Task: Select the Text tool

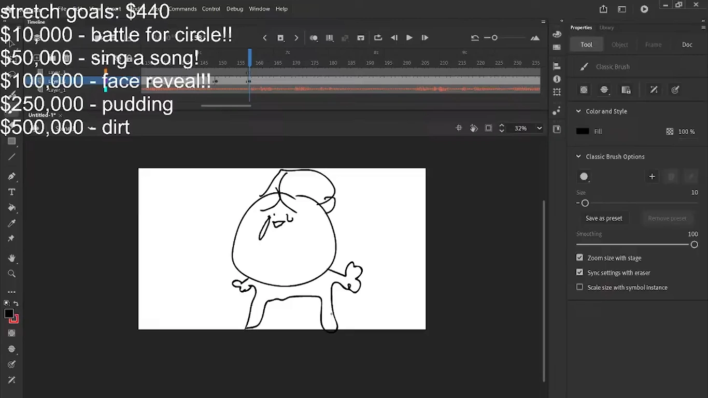Action: tap(11, 192)
